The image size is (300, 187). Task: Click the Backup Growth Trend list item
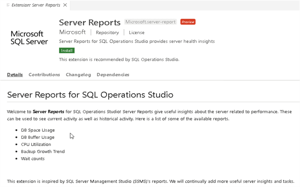tap(43, 152)
